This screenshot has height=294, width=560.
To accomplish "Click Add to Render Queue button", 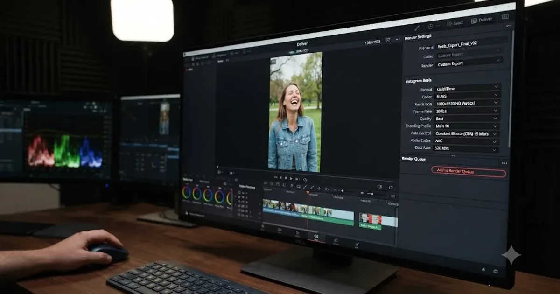I will point(468,171).
